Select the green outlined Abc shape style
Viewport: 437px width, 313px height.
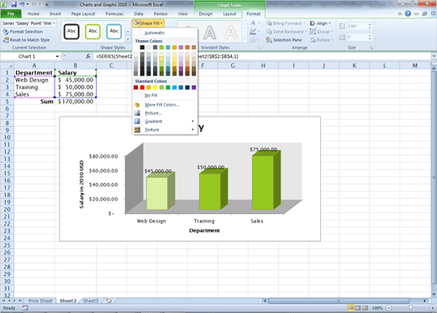tap(92, 31)
